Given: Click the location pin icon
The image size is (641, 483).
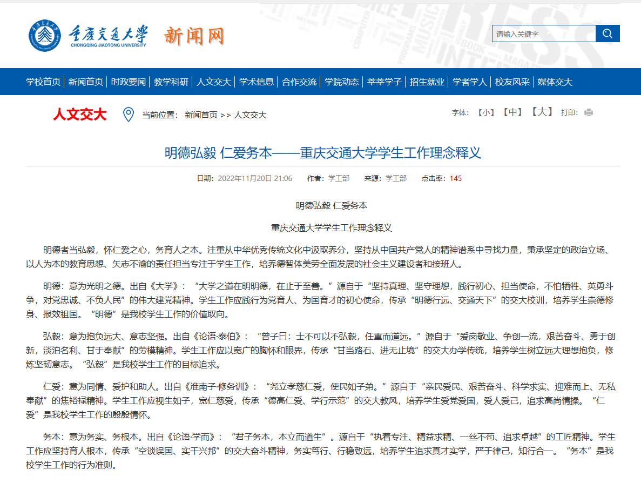Looking at the screenshot, I should pyautogui.click(x=129, y=115).
